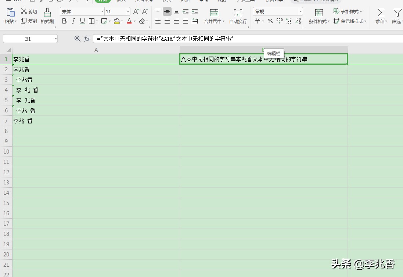Click the Cut (剪切) scissors icon

tap(24, 11)
